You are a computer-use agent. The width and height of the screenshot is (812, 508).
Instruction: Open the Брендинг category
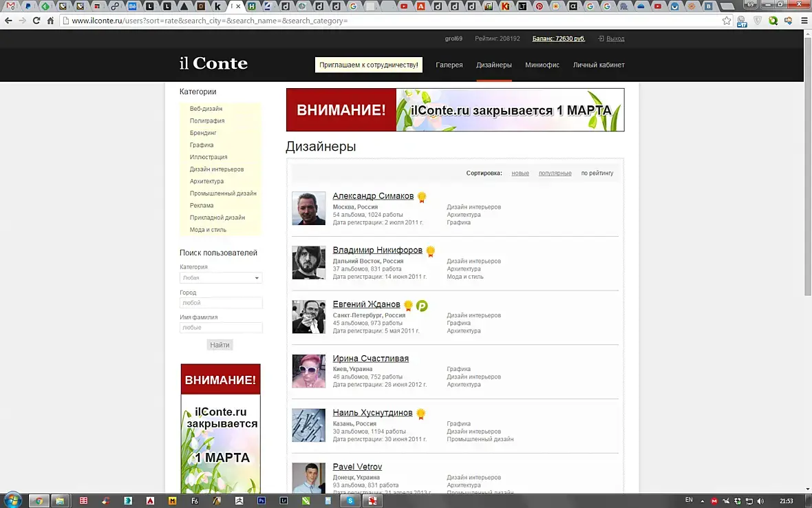pyautogui.click(x=202, y=133)
